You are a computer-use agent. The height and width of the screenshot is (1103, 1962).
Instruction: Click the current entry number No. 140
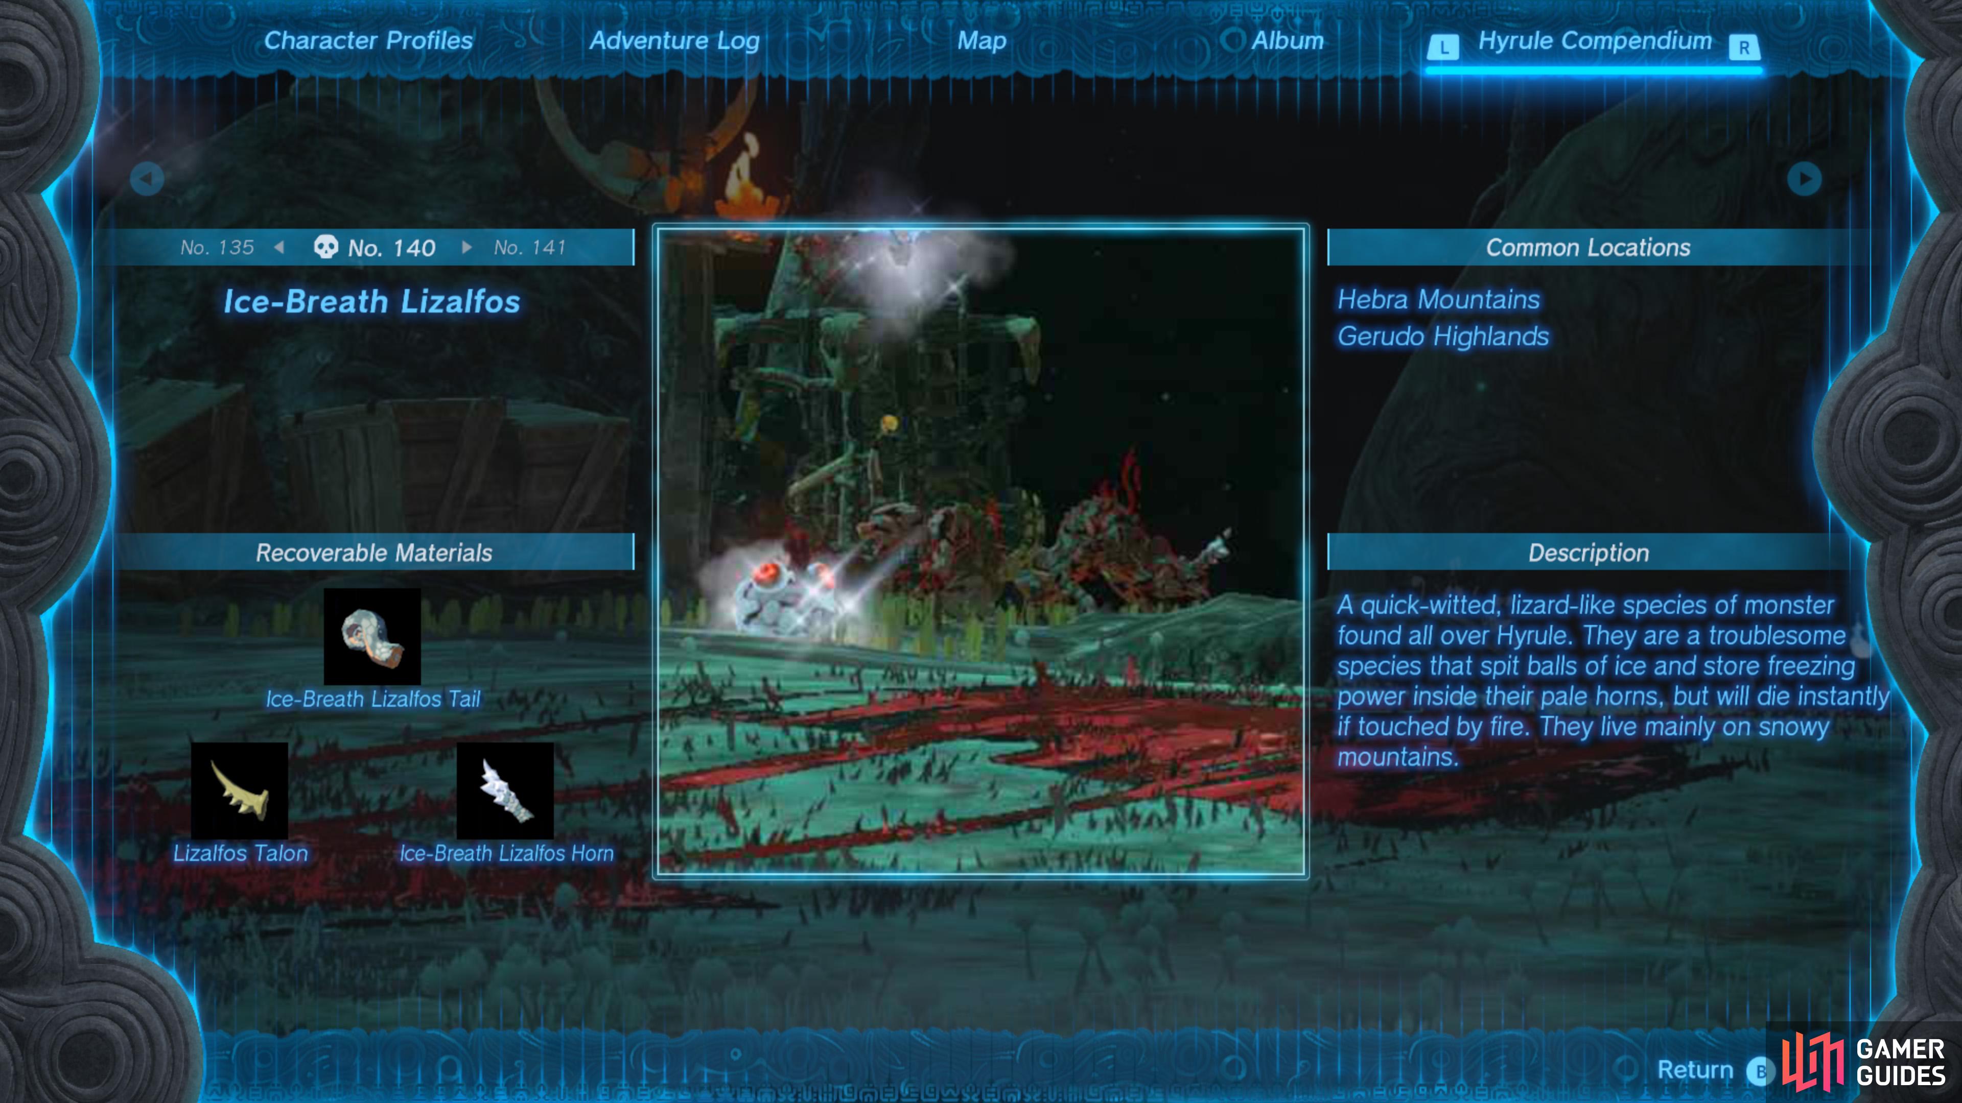pyautogui.click(x=391, y=247)
